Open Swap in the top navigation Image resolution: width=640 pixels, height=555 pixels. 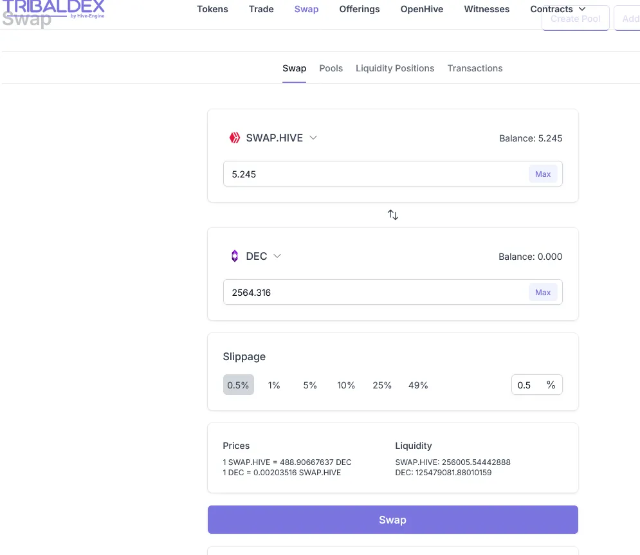pos(307,9)
